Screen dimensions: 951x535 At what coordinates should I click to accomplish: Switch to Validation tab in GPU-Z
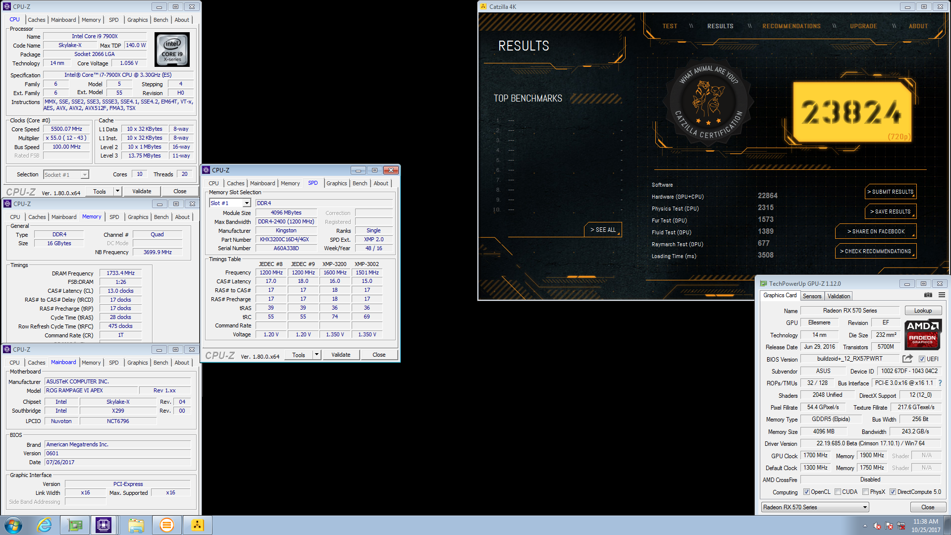click(839, 296)
